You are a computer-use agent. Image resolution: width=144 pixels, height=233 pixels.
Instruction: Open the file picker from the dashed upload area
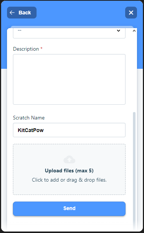(x=69, y=169)
